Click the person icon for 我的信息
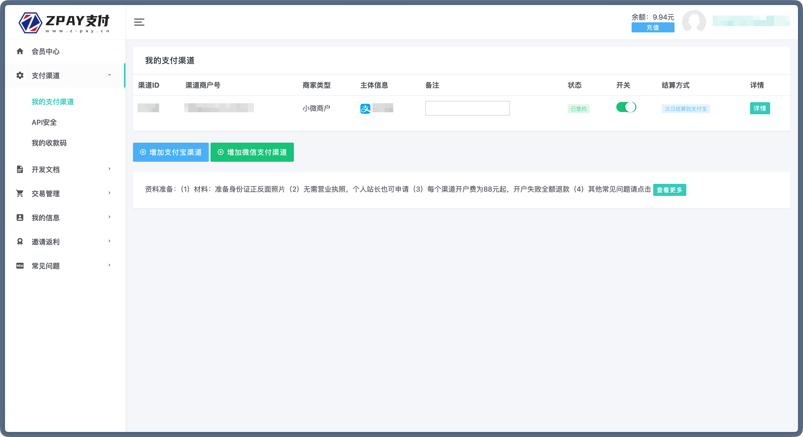803x437 pixels. 20,217
